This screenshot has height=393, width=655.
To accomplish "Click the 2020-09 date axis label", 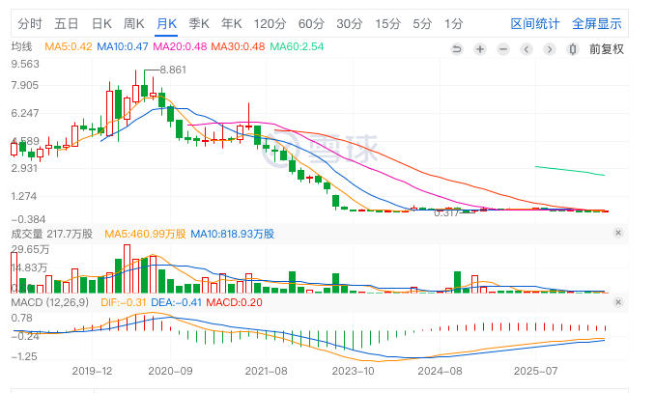I will click(170, 371).
